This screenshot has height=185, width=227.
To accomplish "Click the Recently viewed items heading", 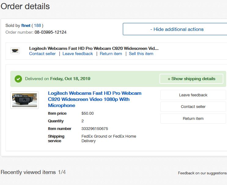I will pyautogui.click(x=28, y=172).
